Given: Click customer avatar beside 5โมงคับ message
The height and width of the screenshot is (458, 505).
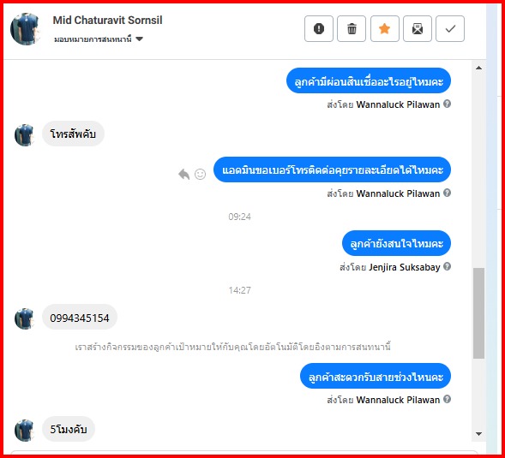Looking at the screenshot, I should tap(24, 430).
